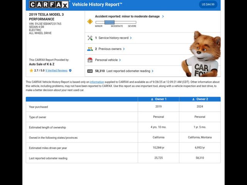Click the personal vehicle house icon

pyautogui.click(x=90, y=60)
